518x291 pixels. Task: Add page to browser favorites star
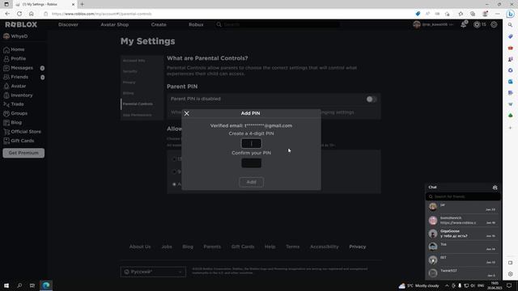[x=461, y=14]
